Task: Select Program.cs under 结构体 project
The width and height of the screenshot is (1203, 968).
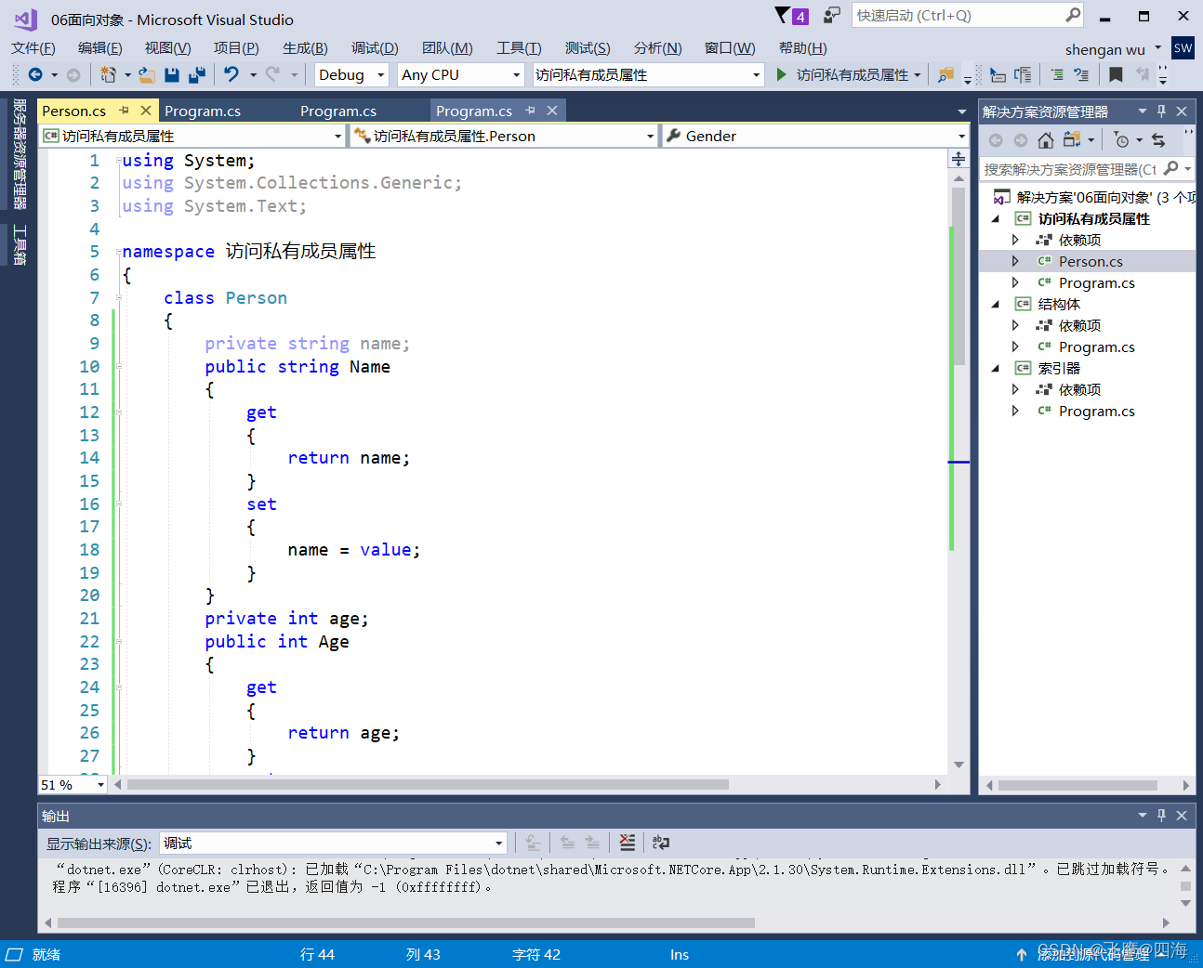Action: pos(1096,347)
